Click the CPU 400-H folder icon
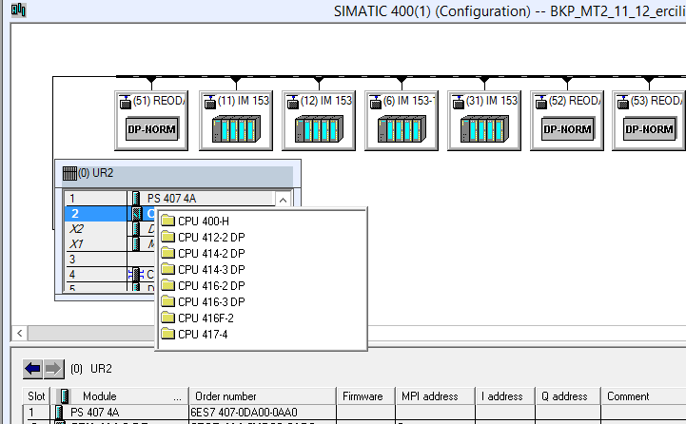 click(x=168, y=220)
